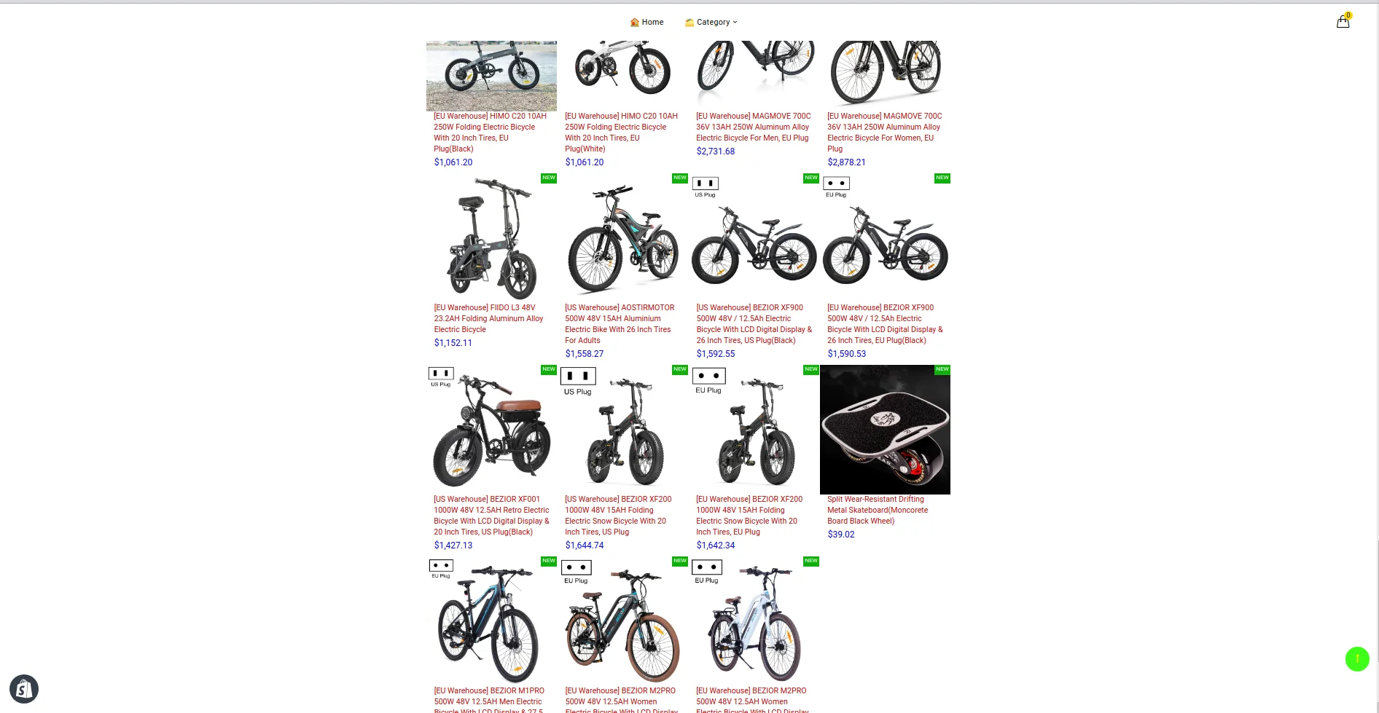Click AOSTIRMOTOR 500W Electric Bike title
The width and height of the screenshot is (1379, 713).
(620, 324)
